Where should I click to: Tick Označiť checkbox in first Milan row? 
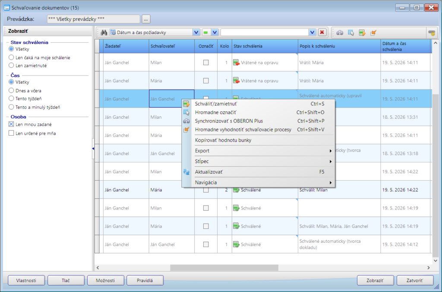click(x=206, y=63)
